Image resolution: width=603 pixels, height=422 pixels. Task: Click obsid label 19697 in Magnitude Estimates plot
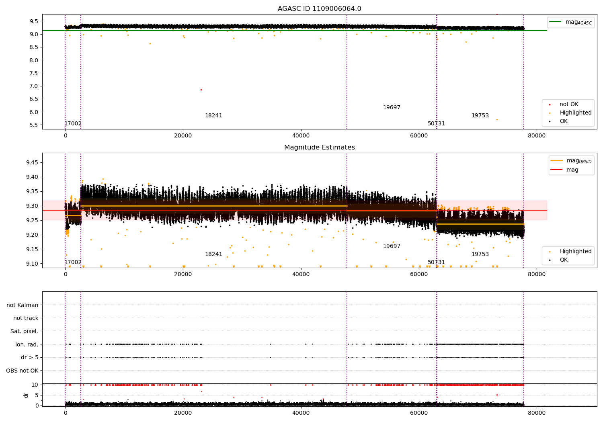392,246
